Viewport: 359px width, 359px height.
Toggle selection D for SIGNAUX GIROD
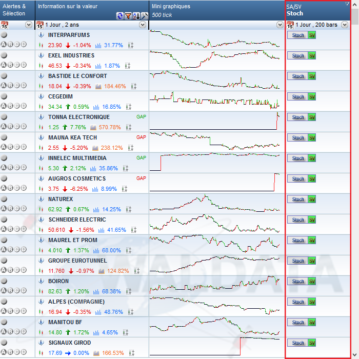click(24, 352)
